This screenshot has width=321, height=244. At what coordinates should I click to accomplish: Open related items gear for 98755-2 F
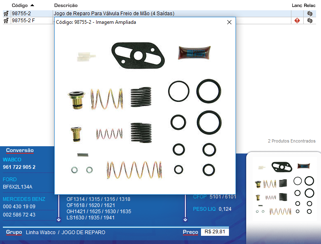(x=310, y=21)
